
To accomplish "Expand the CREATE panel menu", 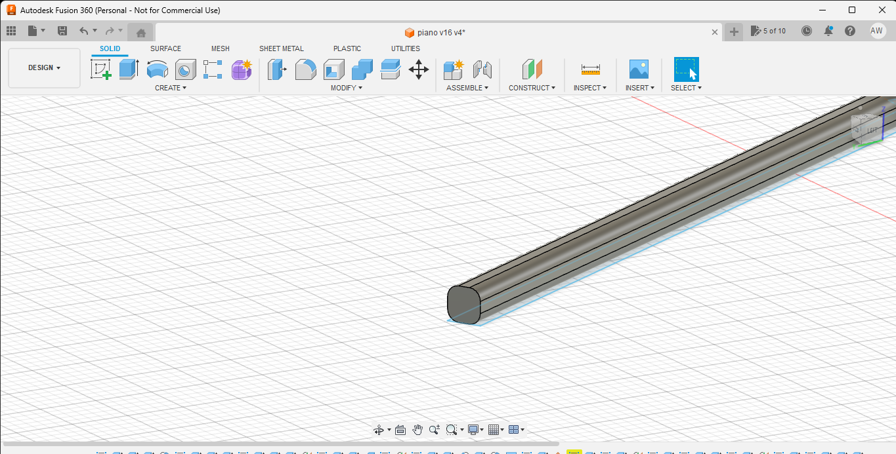I will 170,87.
